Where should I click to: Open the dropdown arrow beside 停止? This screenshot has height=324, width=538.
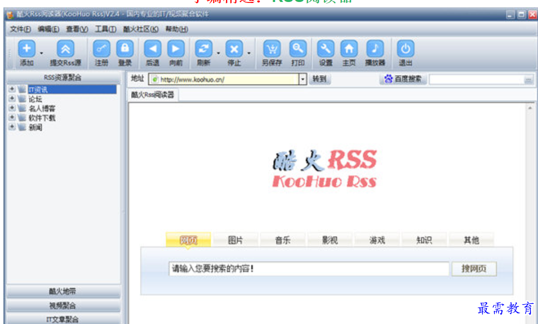(x=249, y=53)
